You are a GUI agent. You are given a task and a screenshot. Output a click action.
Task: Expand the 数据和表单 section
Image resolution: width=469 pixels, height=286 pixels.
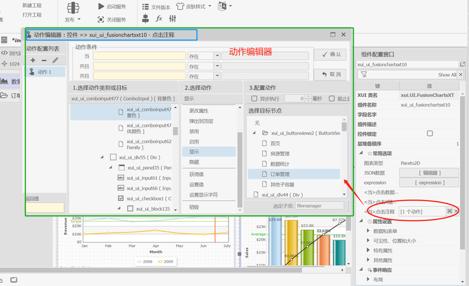point(368,231)
